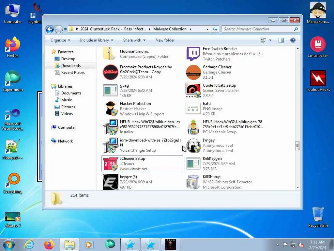The width and height of the screenshot is (334, 251).
Task: Open Documents library in sidebar
Action: point(71,93)
